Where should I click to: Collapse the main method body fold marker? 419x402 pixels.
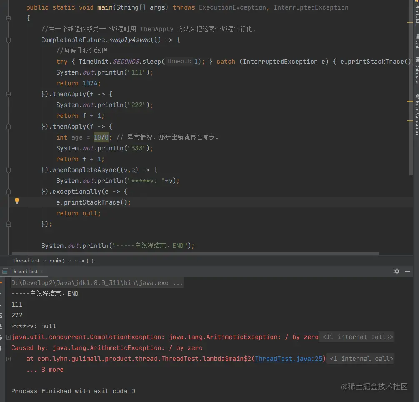tap(9, 18)
